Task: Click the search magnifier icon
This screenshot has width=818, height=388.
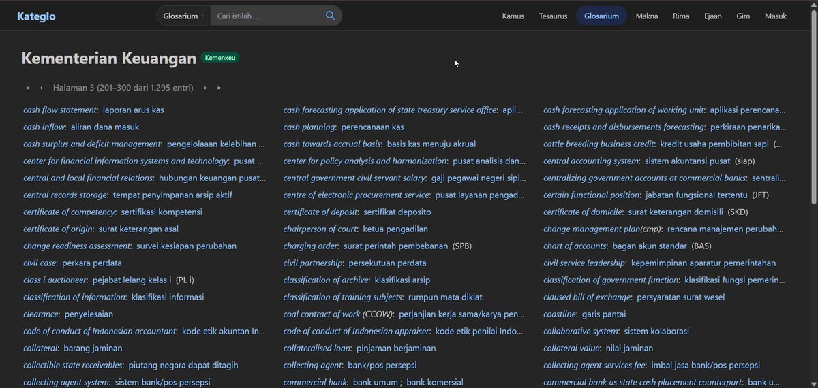Action: click(330, 16)
